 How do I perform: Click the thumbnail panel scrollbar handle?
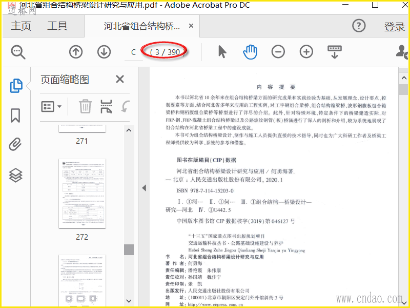click(129, 249)
